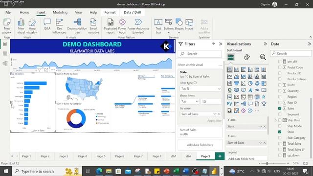Open Sum of Sales X-axis dropdown arrow
Screen dimensions: 313x176
click(261, 143)
